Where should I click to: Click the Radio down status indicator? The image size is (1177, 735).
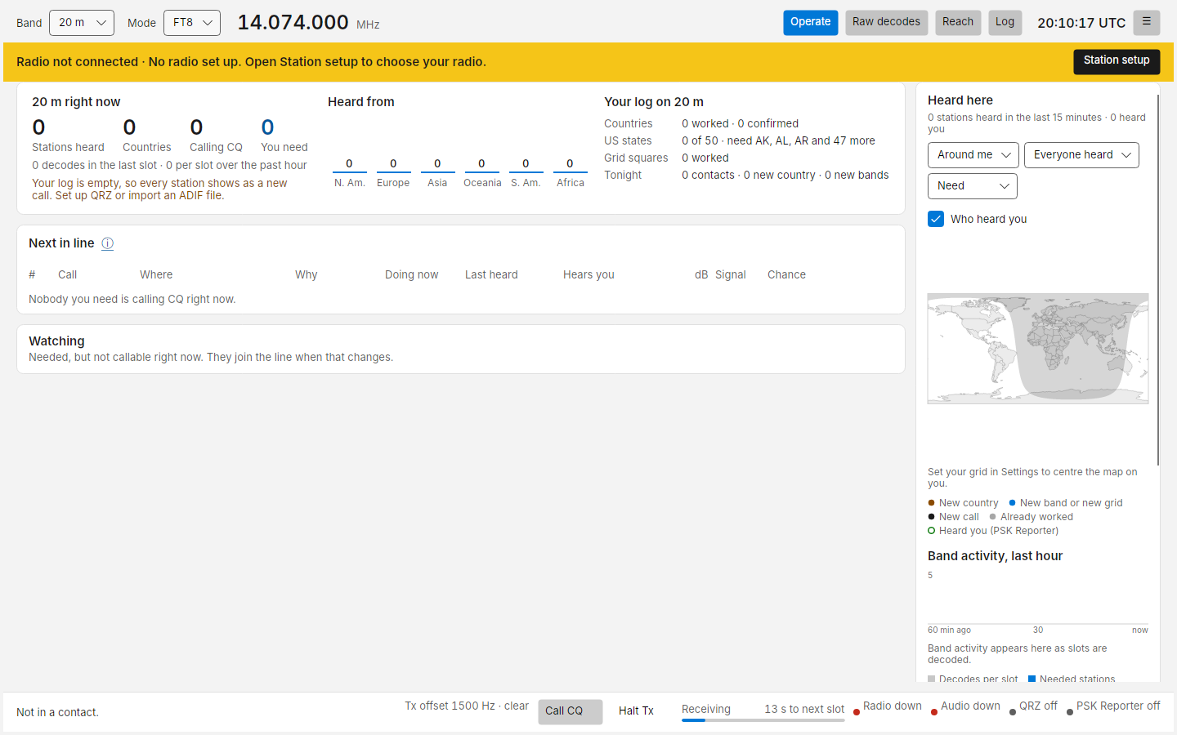pos(888,706)
